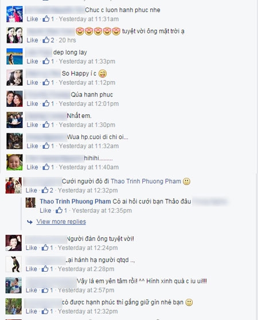The width and height of the screenshot is (258, 320).
Task: Click thumbs-up icon under 'Qúa hanh phuc' comment
Action: [46, 103]
